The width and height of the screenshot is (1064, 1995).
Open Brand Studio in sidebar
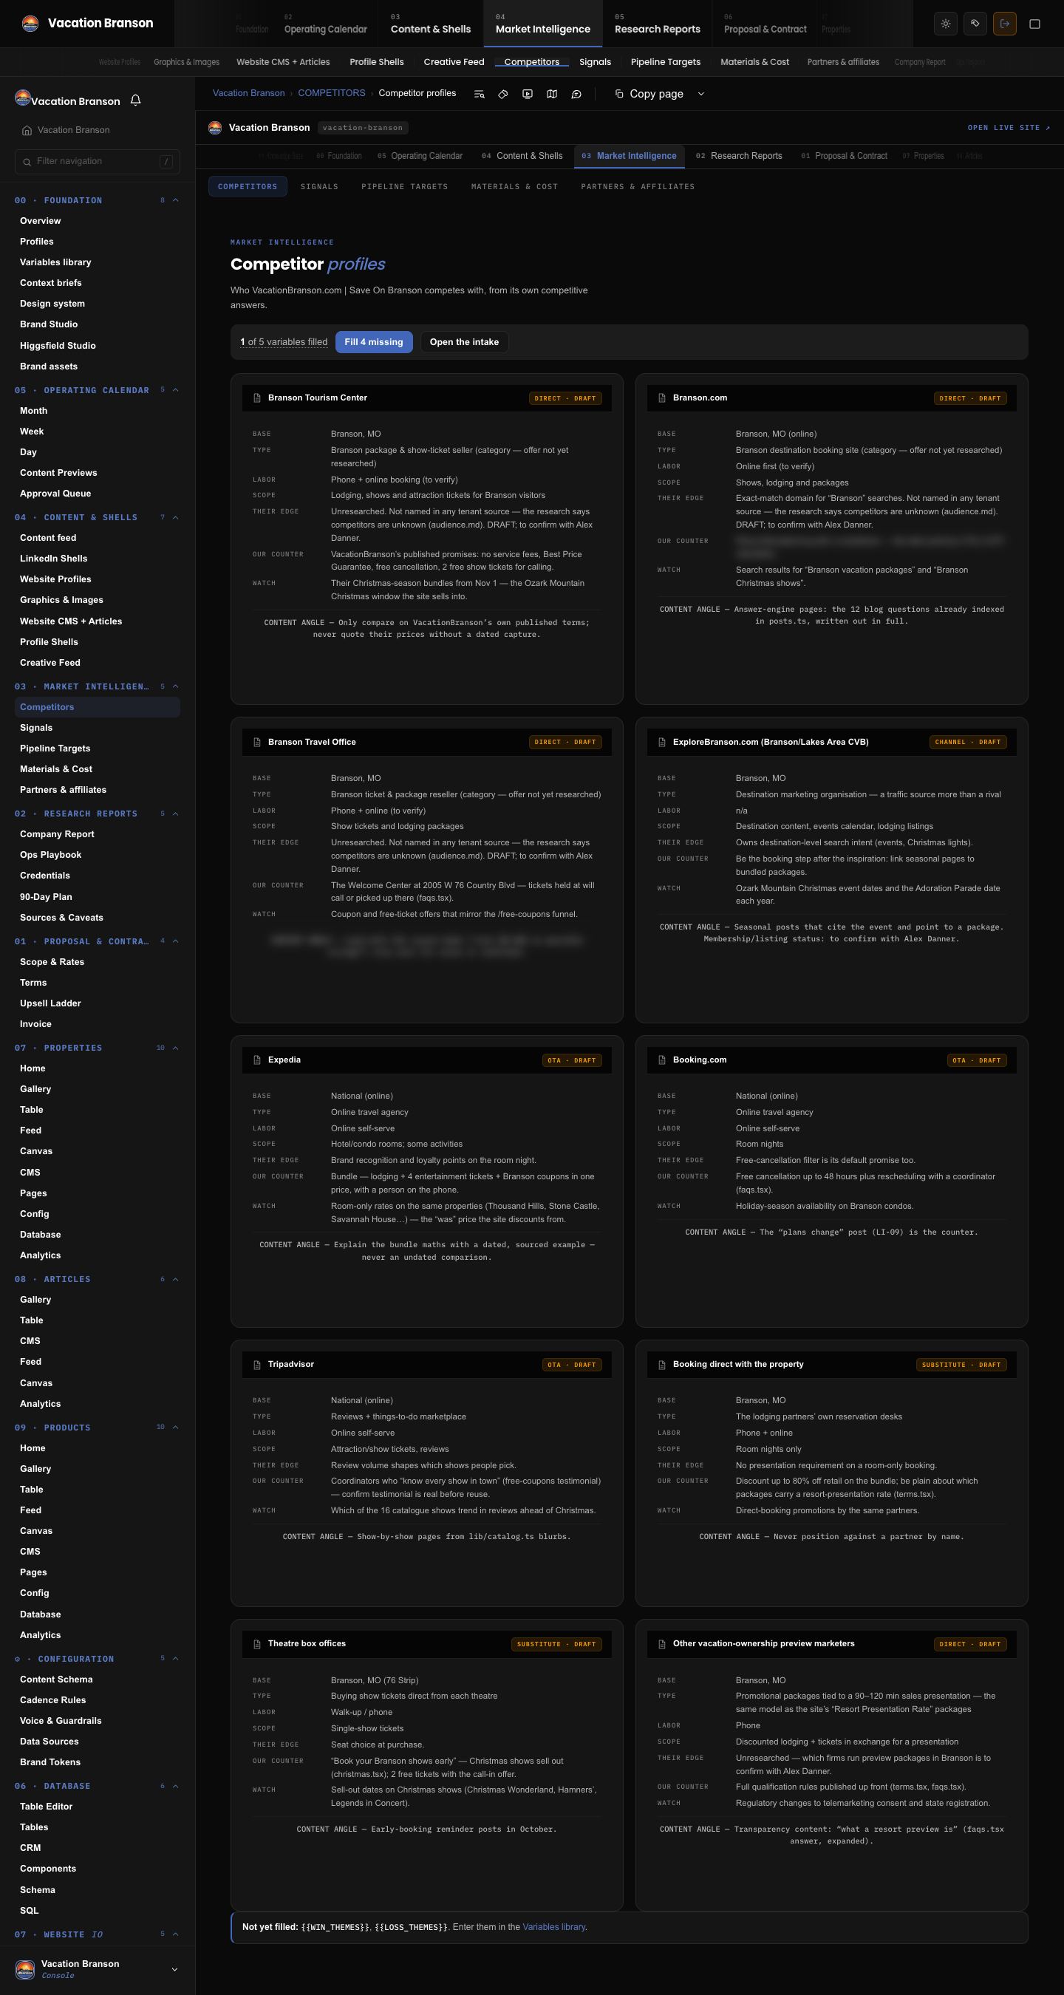49,324
